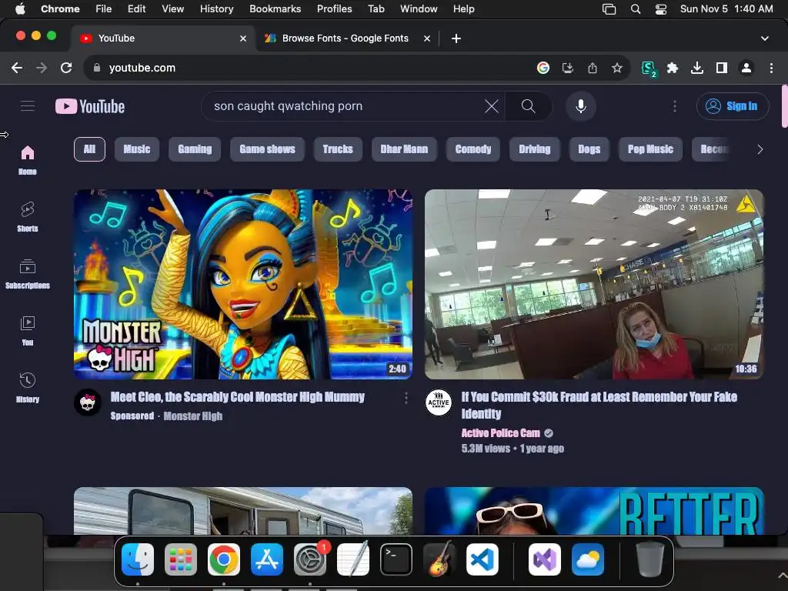Open Chrome downloads icon
This screenshot has height=591, width=788.
tap(697, 68)
